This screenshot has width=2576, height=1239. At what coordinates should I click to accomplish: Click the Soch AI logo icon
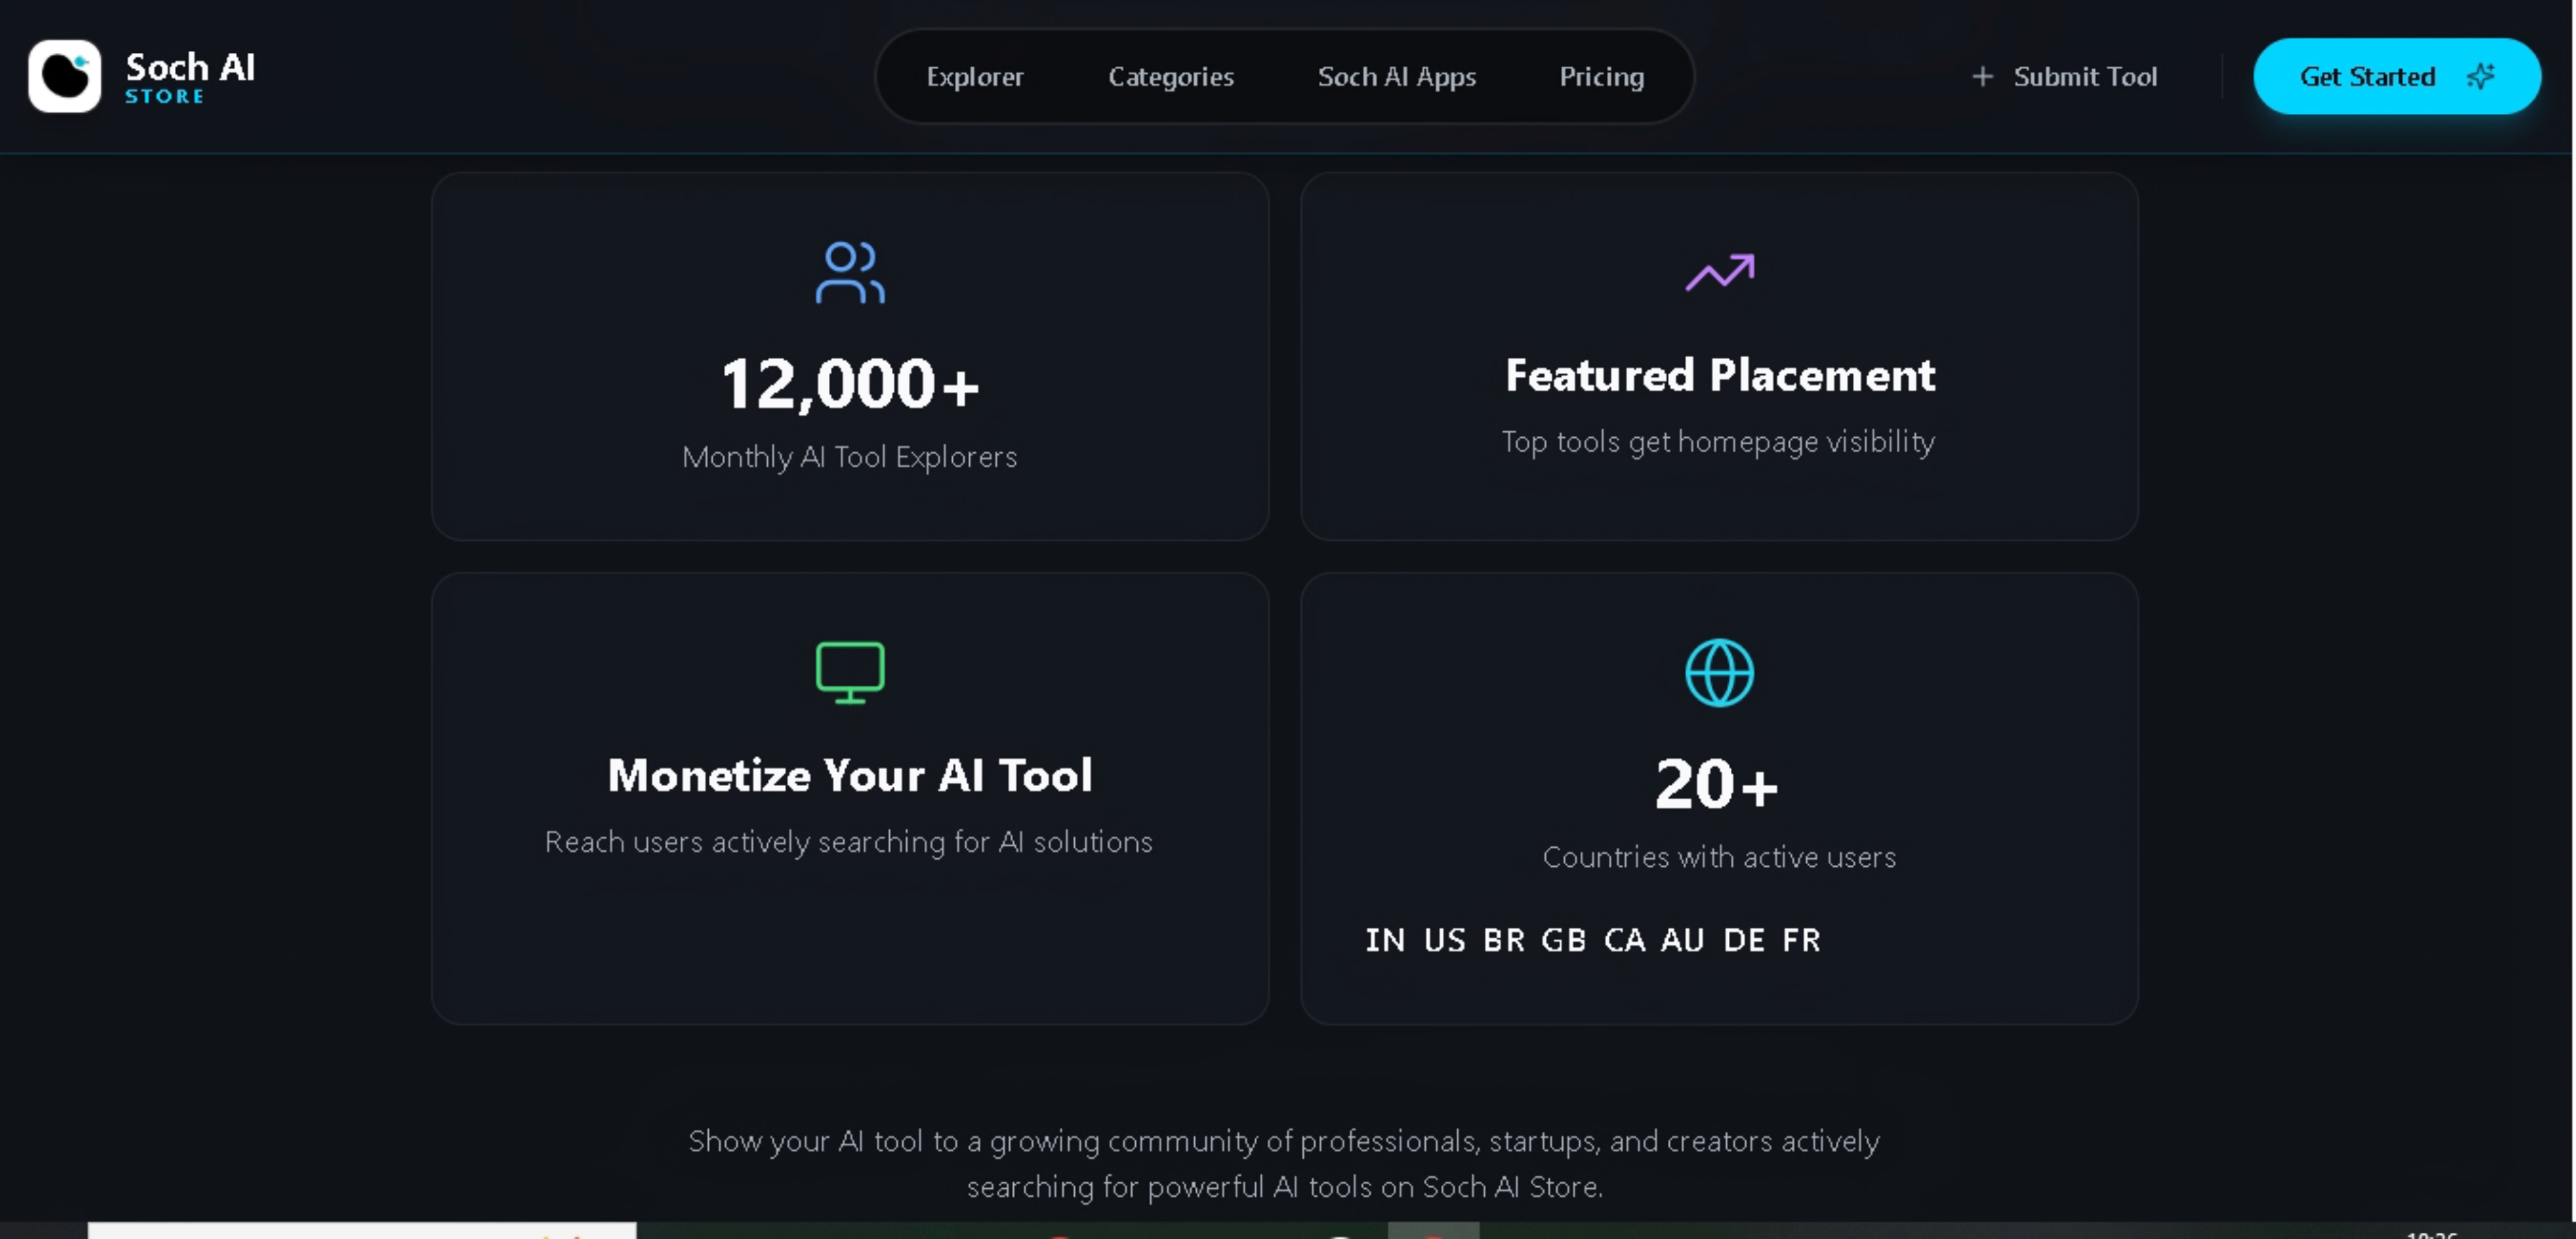64,76
